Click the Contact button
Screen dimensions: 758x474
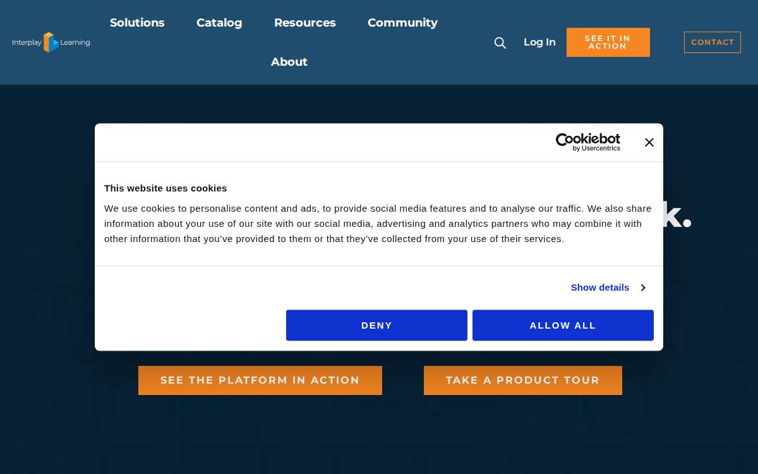713,42
